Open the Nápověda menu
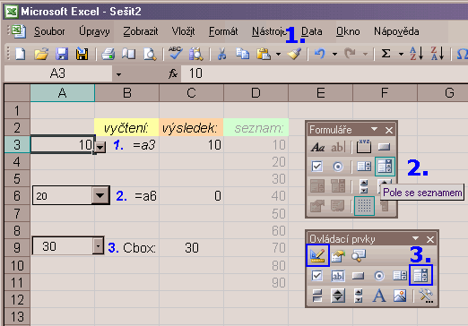Viewport: 468px width, 326px height. click(396, 31)
